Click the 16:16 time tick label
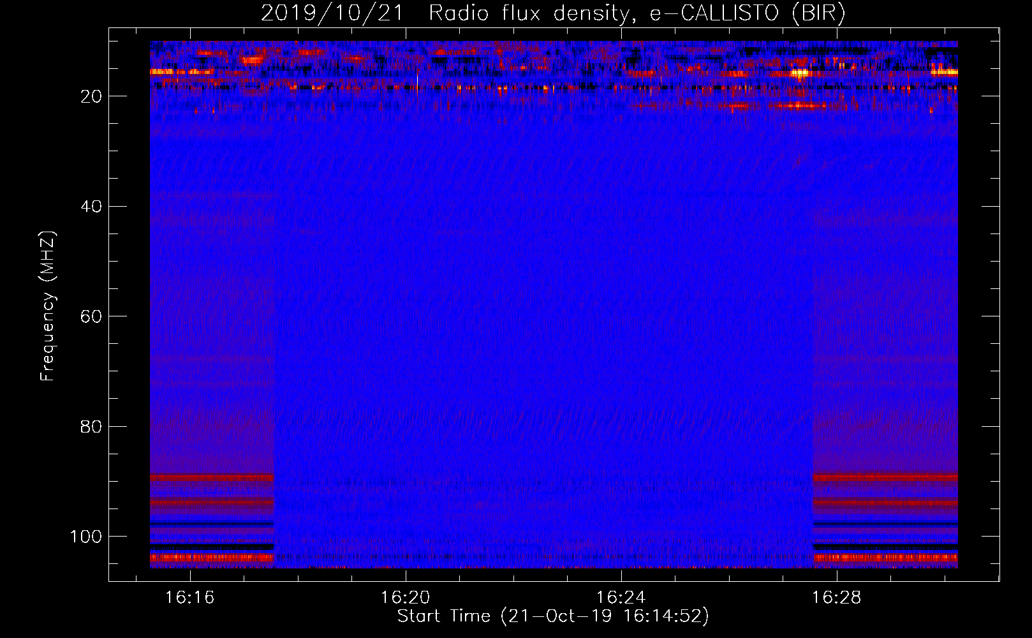This screenshot has width=1032, height=638. coord(189,598)
